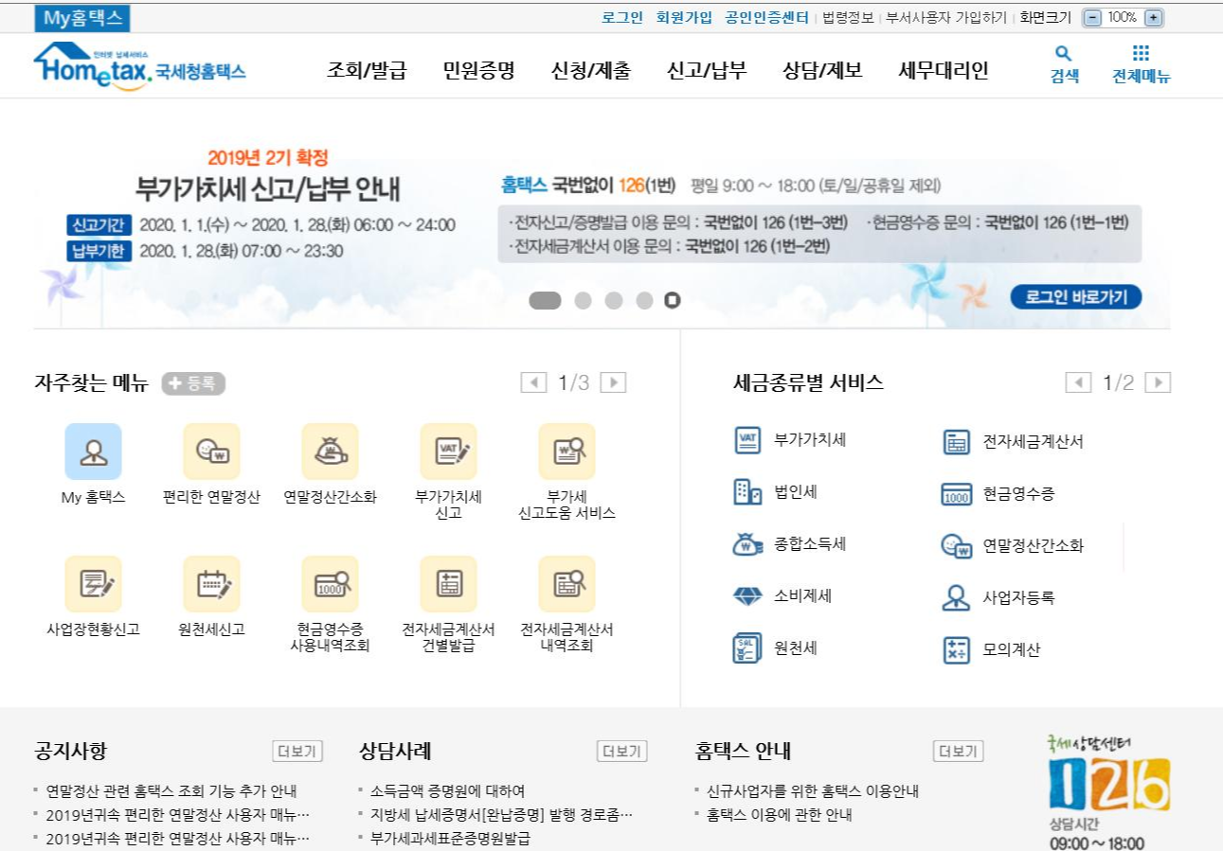Open the 전자세금계산서 내역조회 icon
The height and width of the screenshot is (851, 1223).
[567, 584]
